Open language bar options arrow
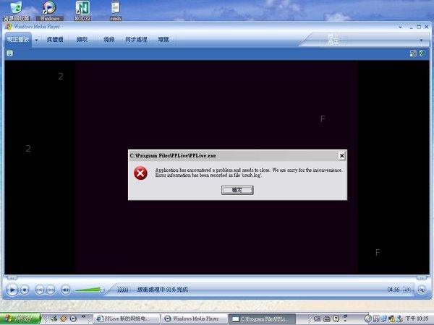 click(345, 321)
